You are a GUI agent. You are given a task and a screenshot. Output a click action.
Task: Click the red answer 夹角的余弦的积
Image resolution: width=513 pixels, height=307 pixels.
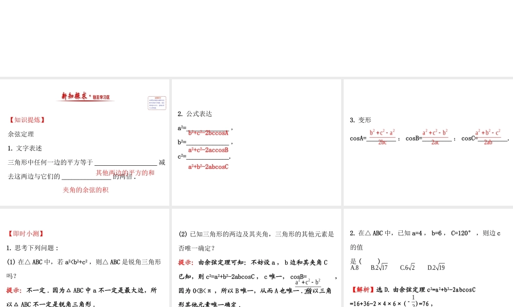click(85, 188)
